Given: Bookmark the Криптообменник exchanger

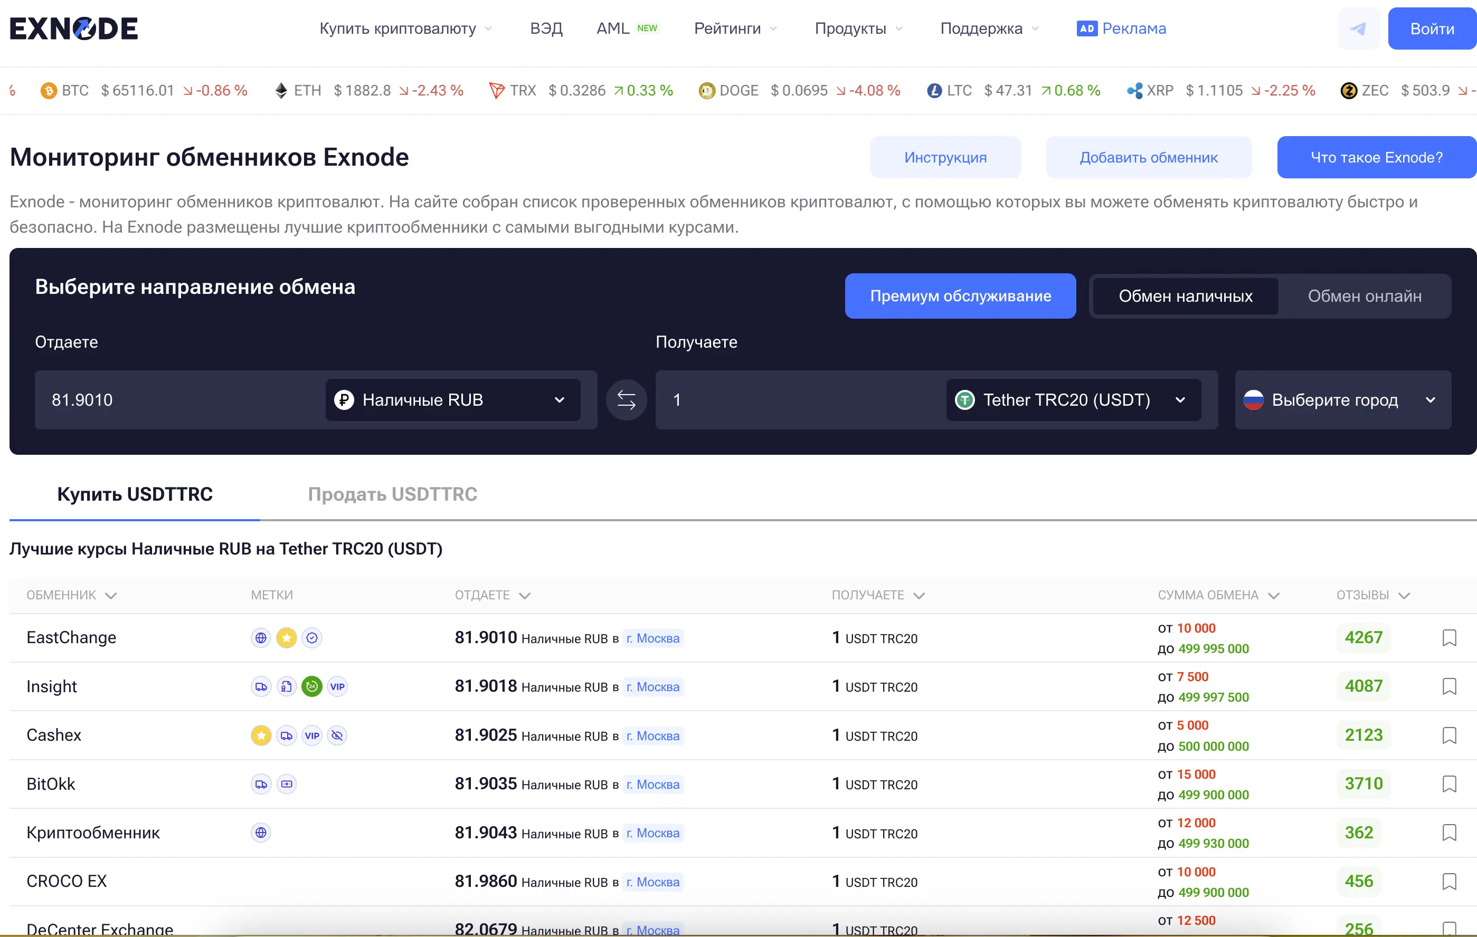Looking at the screenshot, I should [x=1449, y=833].
